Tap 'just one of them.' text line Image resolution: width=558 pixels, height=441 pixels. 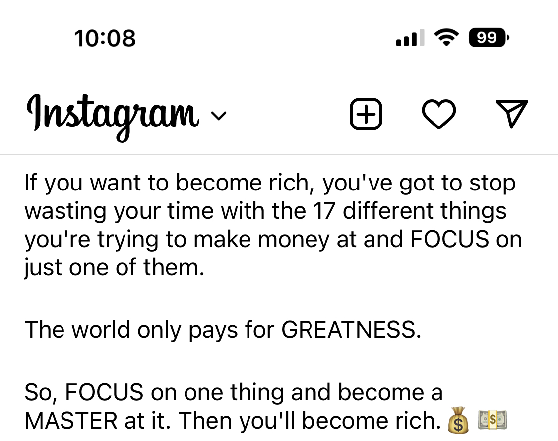(x=115, y=268)
